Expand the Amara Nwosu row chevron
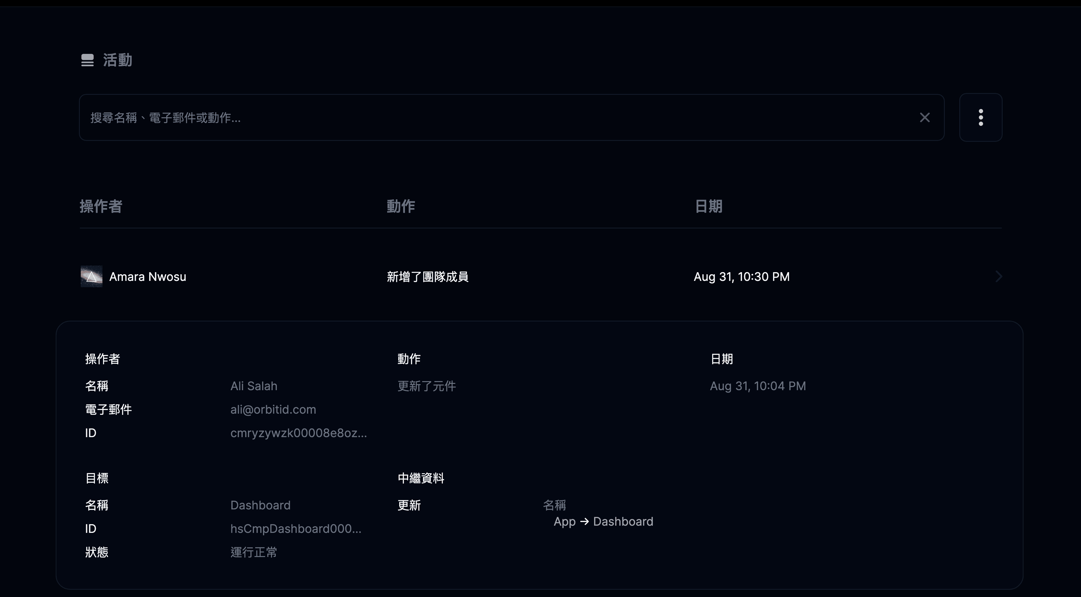Screen dimensions: 1081x597 pos(998,277)
